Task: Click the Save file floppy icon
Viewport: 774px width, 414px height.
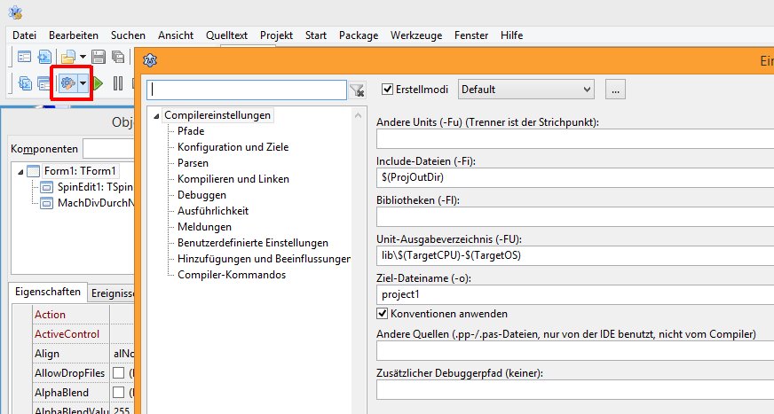Action: coord(98,58)
